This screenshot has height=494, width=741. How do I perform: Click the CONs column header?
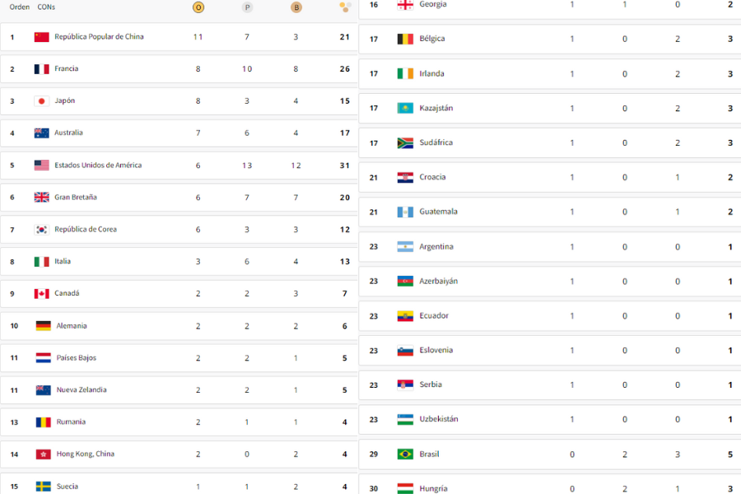tap(46, 7)
